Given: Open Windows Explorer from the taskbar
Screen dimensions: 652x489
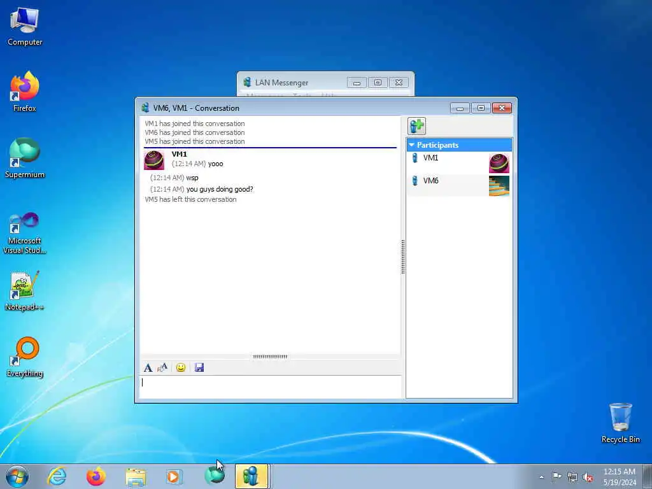Looking at the screenshot, I should pyautogui.click(x=136, y=476).
